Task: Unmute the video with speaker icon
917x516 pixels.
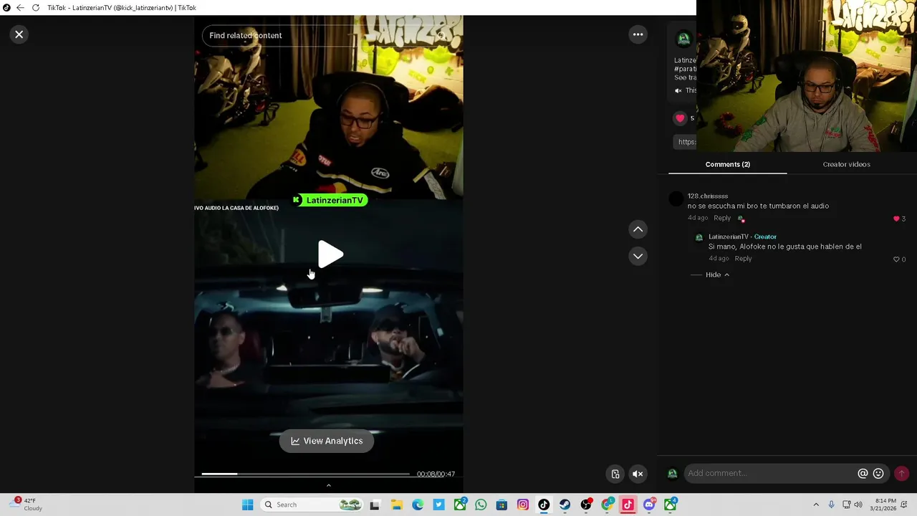Action: click(638, 474)
